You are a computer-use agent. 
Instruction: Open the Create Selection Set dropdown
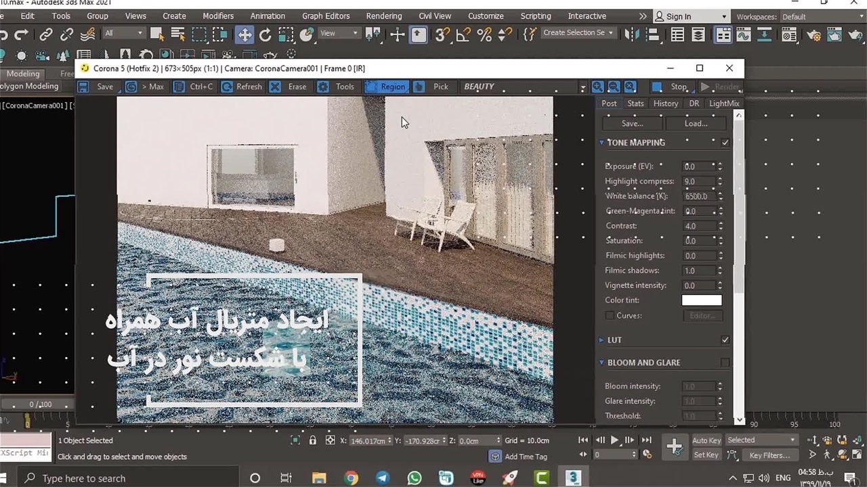[x=610, y=32]
